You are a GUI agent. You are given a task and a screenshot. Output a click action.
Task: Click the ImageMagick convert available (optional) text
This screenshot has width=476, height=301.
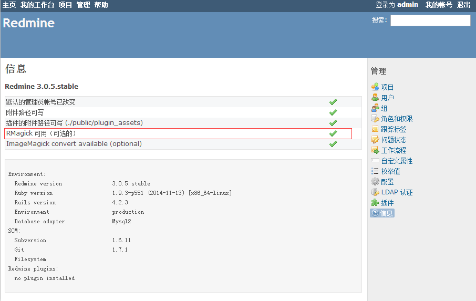pyautogui.click(x=74, y=144)
